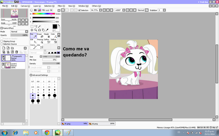This screenshot has width=219, height=136.
Task: Click the Hue color slider
Action: [x=44, y=14]
